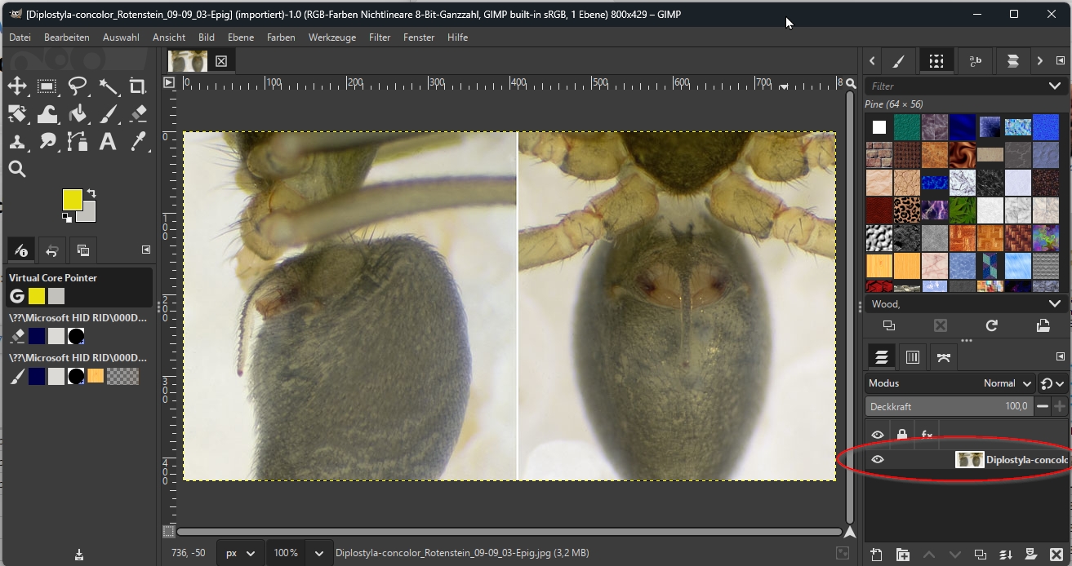The image size is (1072, 566).
Task: Select the Move tool
Action: 17,86
